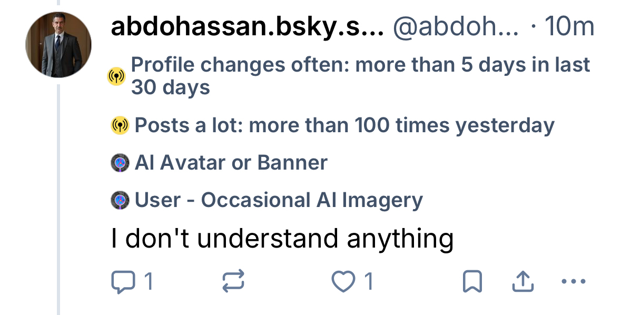Like the post with the heart icon
The height and width of the screenshot is (315, 621).
pos(343,282)
